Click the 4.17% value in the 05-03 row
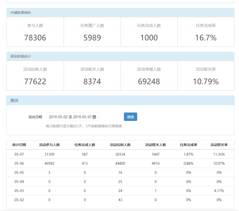Screen dimensions: 239x211 click(x=219, y=191)
